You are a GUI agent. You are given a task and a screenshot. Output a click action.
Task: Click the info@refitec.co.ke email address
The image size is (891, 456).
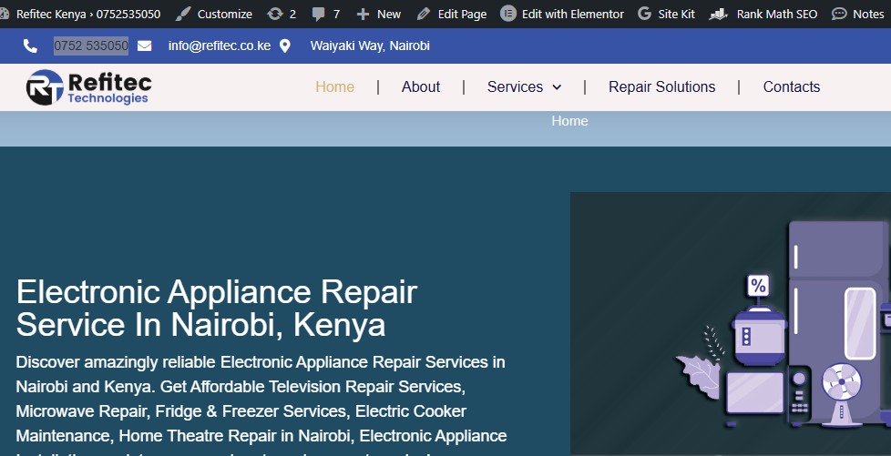[x=220, y=46]
